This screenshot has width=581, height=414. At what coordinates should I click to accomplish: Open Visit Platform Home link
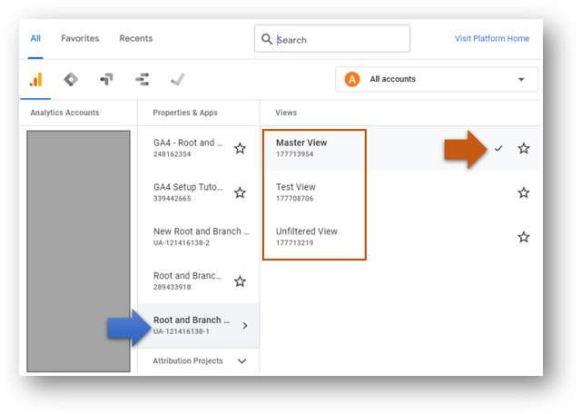(x=492, y=38)
